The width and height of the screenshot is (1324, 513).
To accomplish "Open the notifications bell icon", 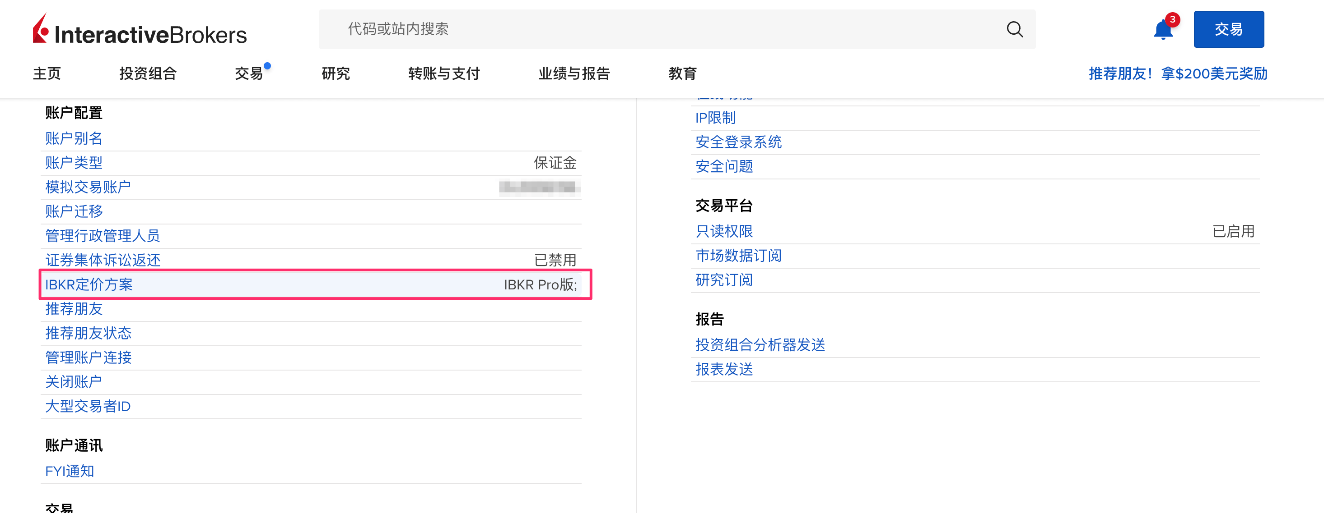I will click(x=1163, y=30).
